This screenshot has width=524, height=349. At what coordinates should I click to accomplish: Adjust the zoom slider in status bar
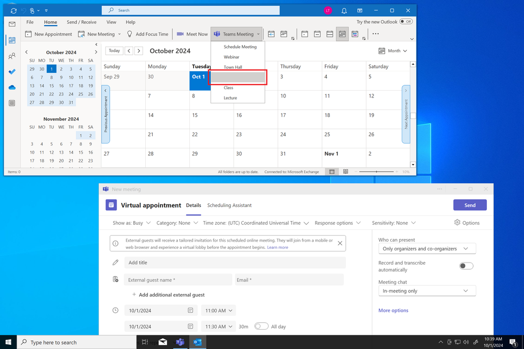[x=376, y=172]
